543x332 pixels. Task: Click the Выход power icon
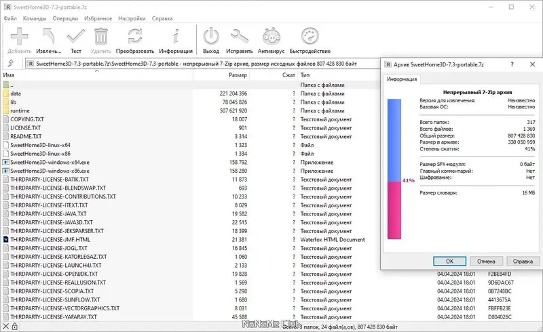point(211,37)
